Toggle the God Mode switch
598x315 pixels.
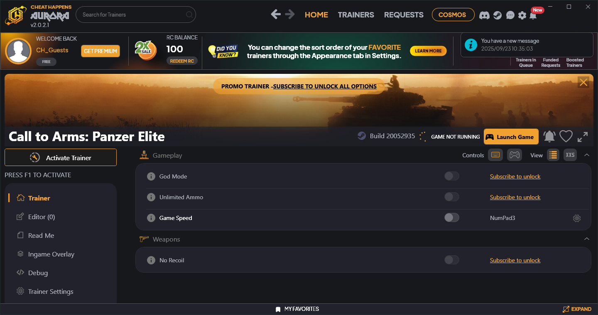[451, 176]
